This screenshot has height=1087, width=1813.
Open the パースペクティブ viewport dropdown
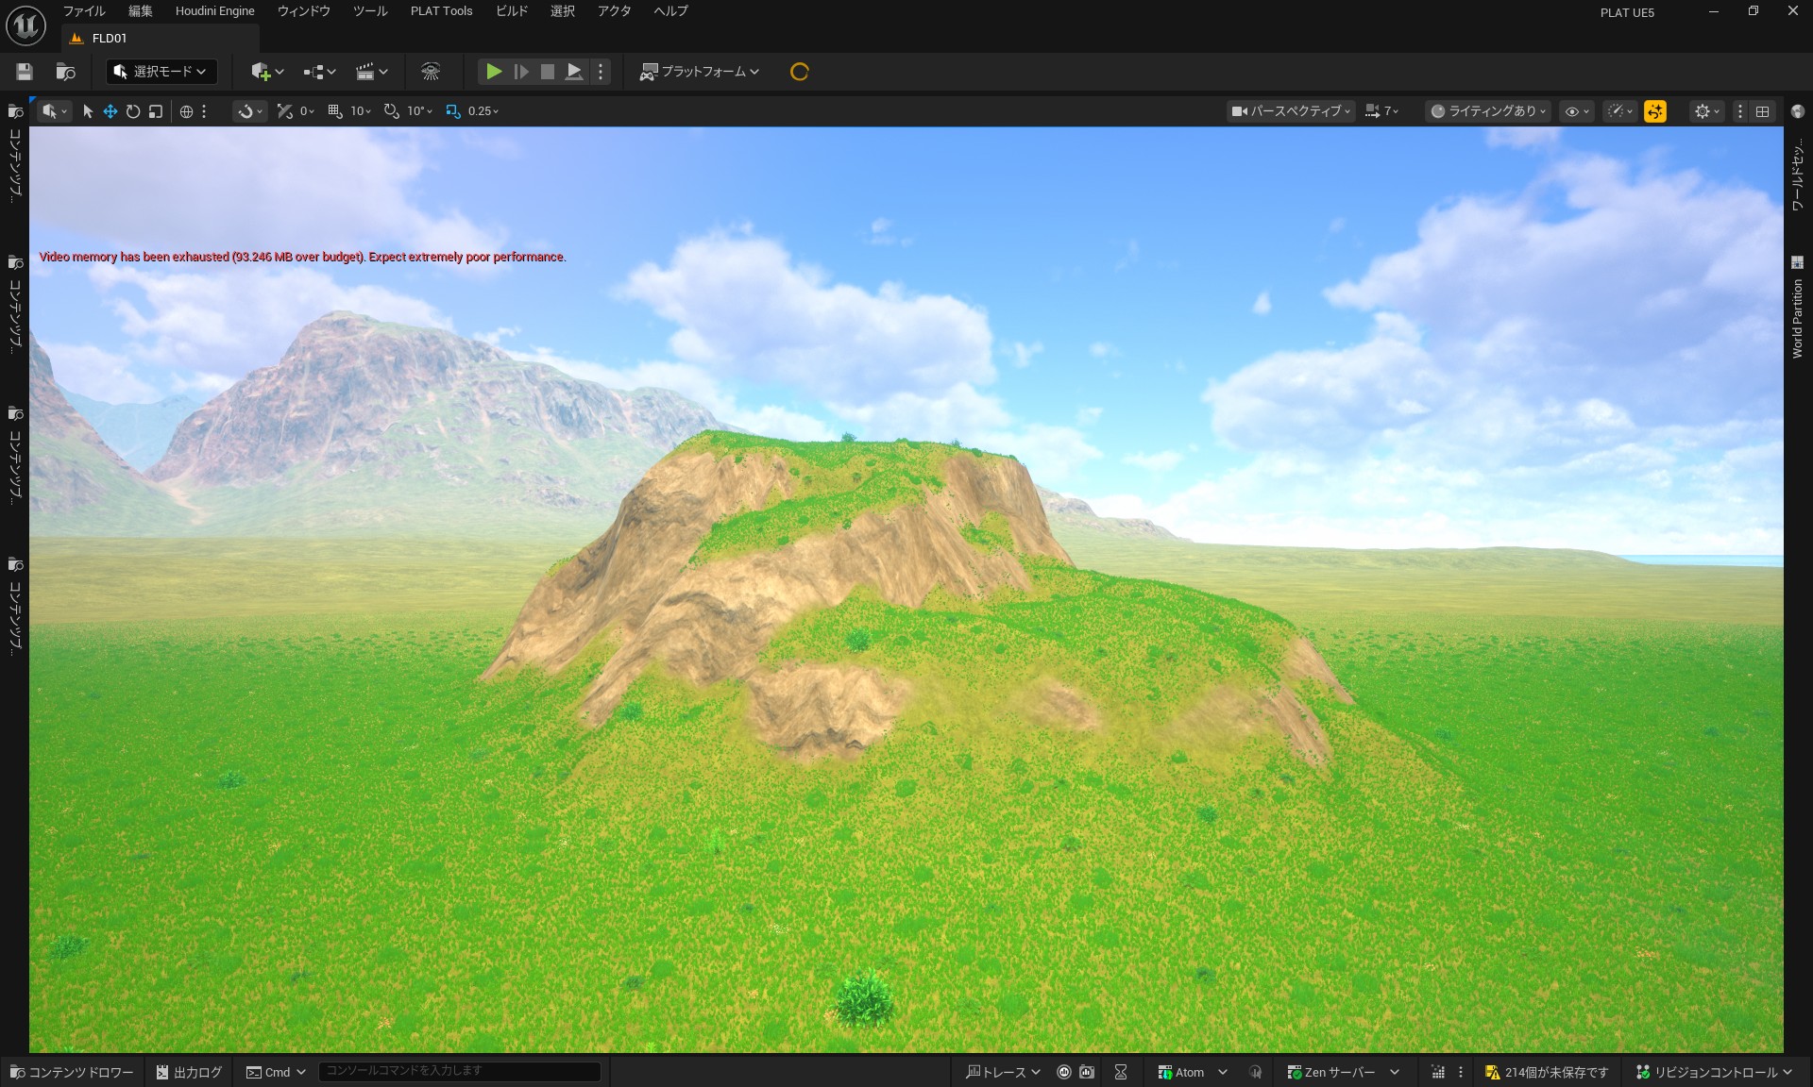tap(1290, 111)
